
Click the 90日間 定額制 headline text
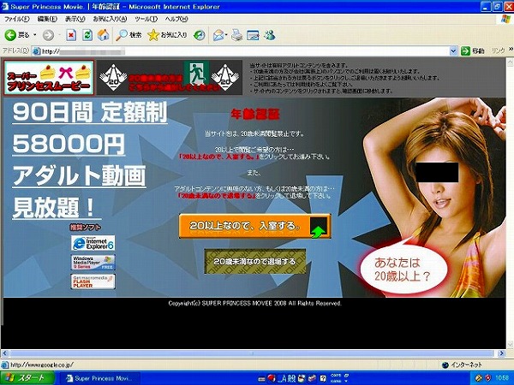90,112
